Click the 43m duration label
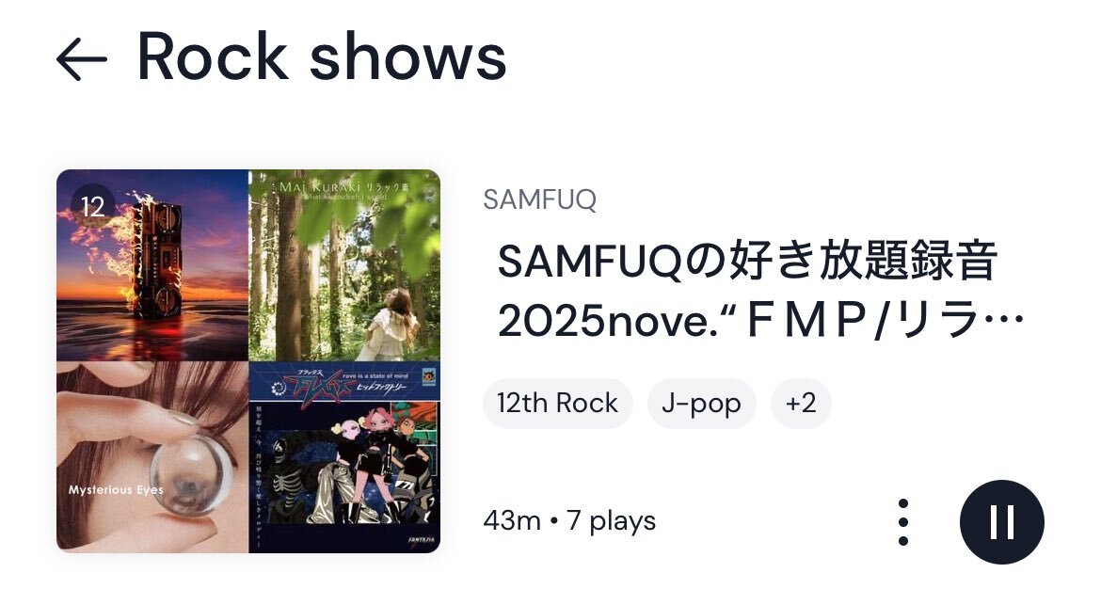Viewport: 1101px width, 589px height. click(x=512, y=521)
